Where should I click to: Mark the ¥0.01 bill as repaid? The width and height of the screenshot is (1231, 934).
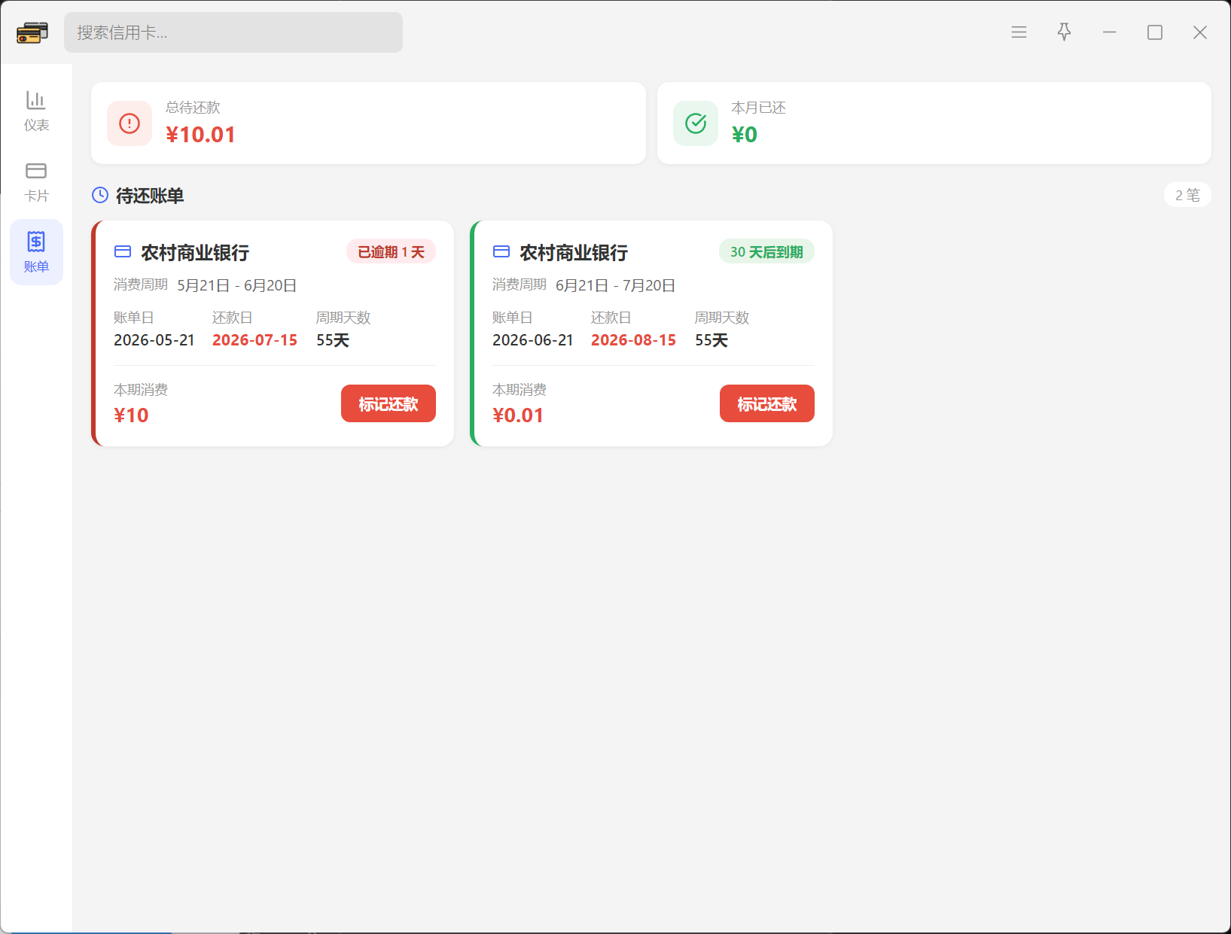pyautogui.click(x=767, y=403)
